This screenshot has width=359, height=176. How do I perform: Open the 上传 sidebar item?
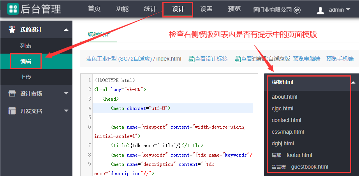pyautogui.click(x=26, y=77)
